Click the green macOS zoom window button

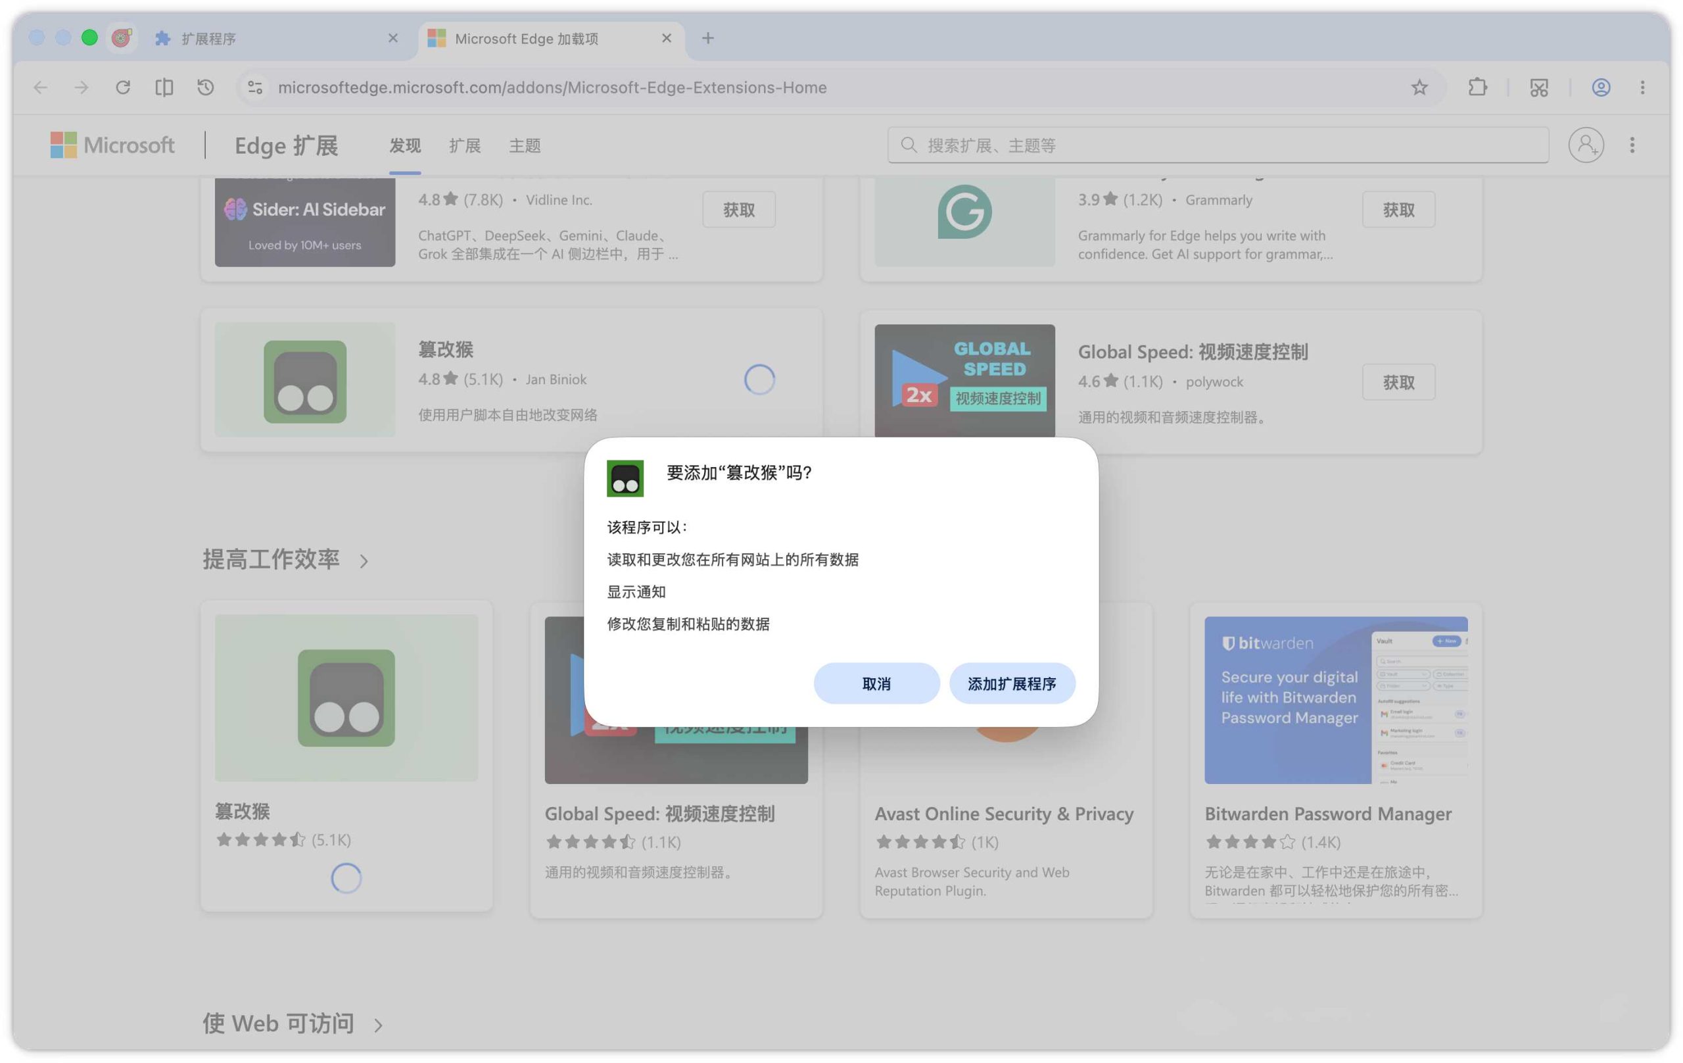click(89, 37)
